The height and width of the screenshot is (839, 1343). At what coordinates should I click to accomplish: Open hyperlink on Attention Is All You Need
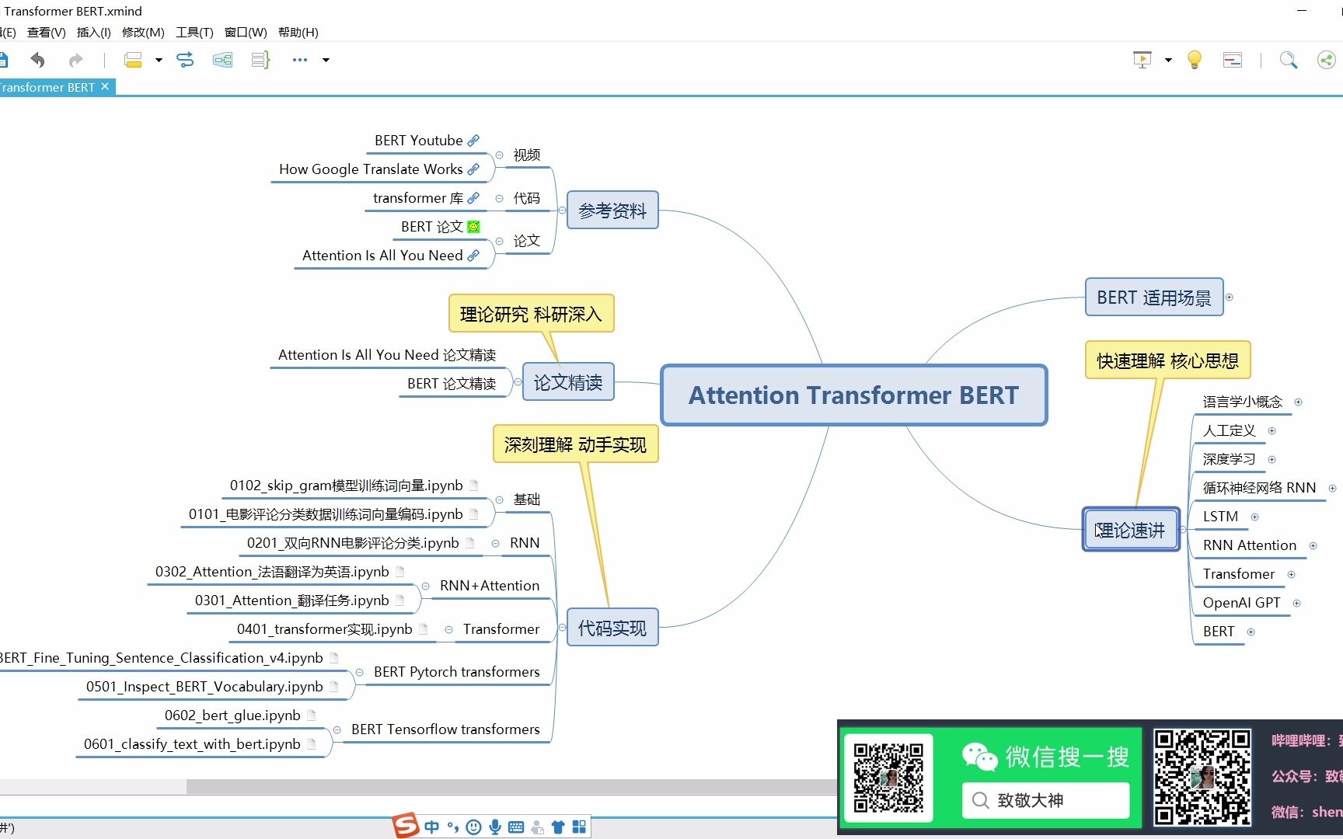tap(473, 256)
